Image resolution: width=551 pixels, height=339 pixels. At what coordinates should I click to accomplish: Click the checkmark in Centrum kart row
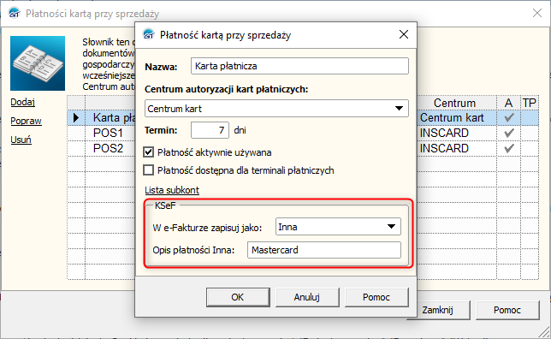[509, 117]
